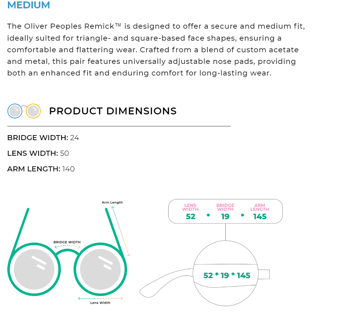Screen dimensions: 351x313
Task: Click the left lens of the green glasses diagram
Action: (x=34, y=269)
